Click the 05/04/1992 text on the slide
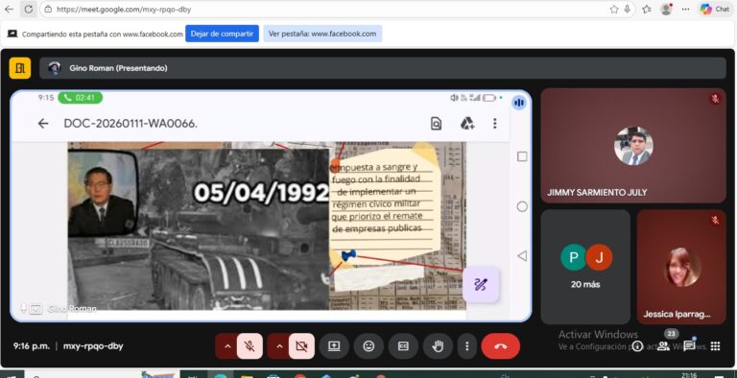Viewport: 737px width, 378px height. (261, 193)
